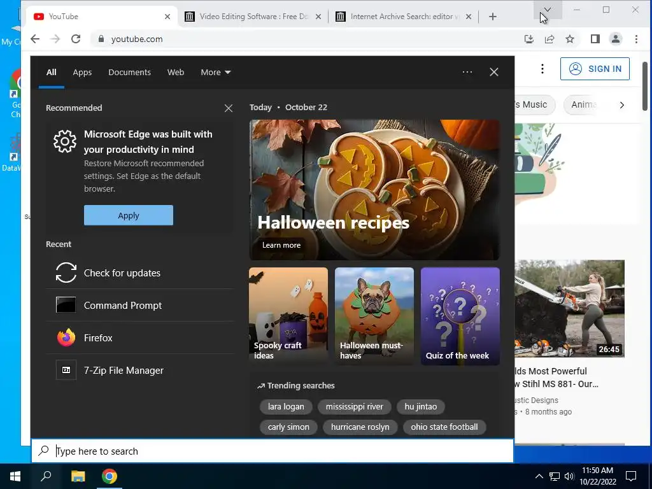
Task: Dismiss the Recommended section
Action: pyautogui.click(x=229, y=108)
